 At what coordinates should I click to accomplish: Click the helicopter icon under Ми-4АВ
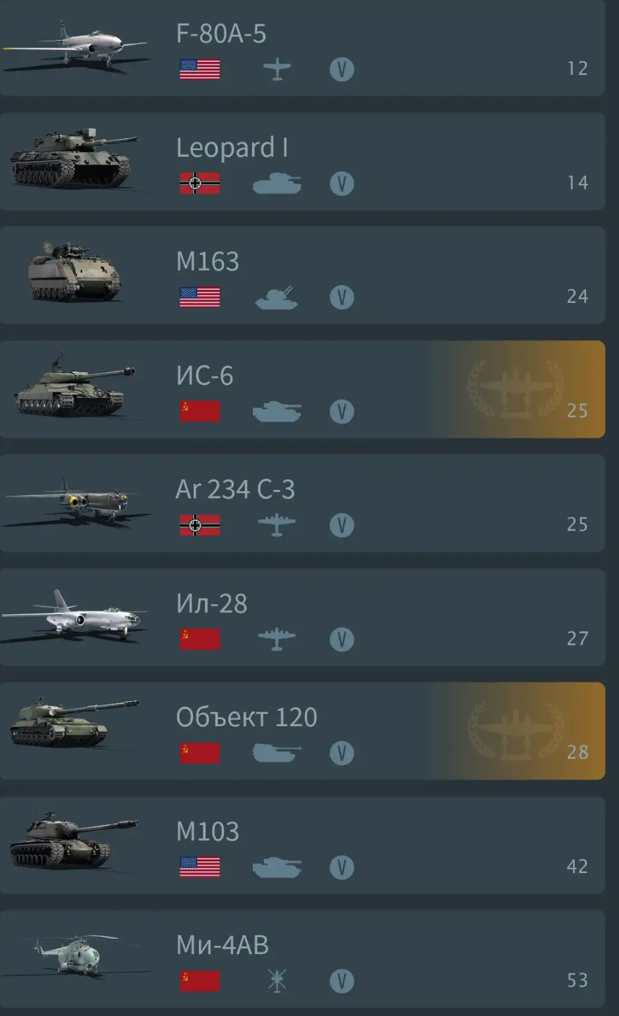[x=277, y=981]
